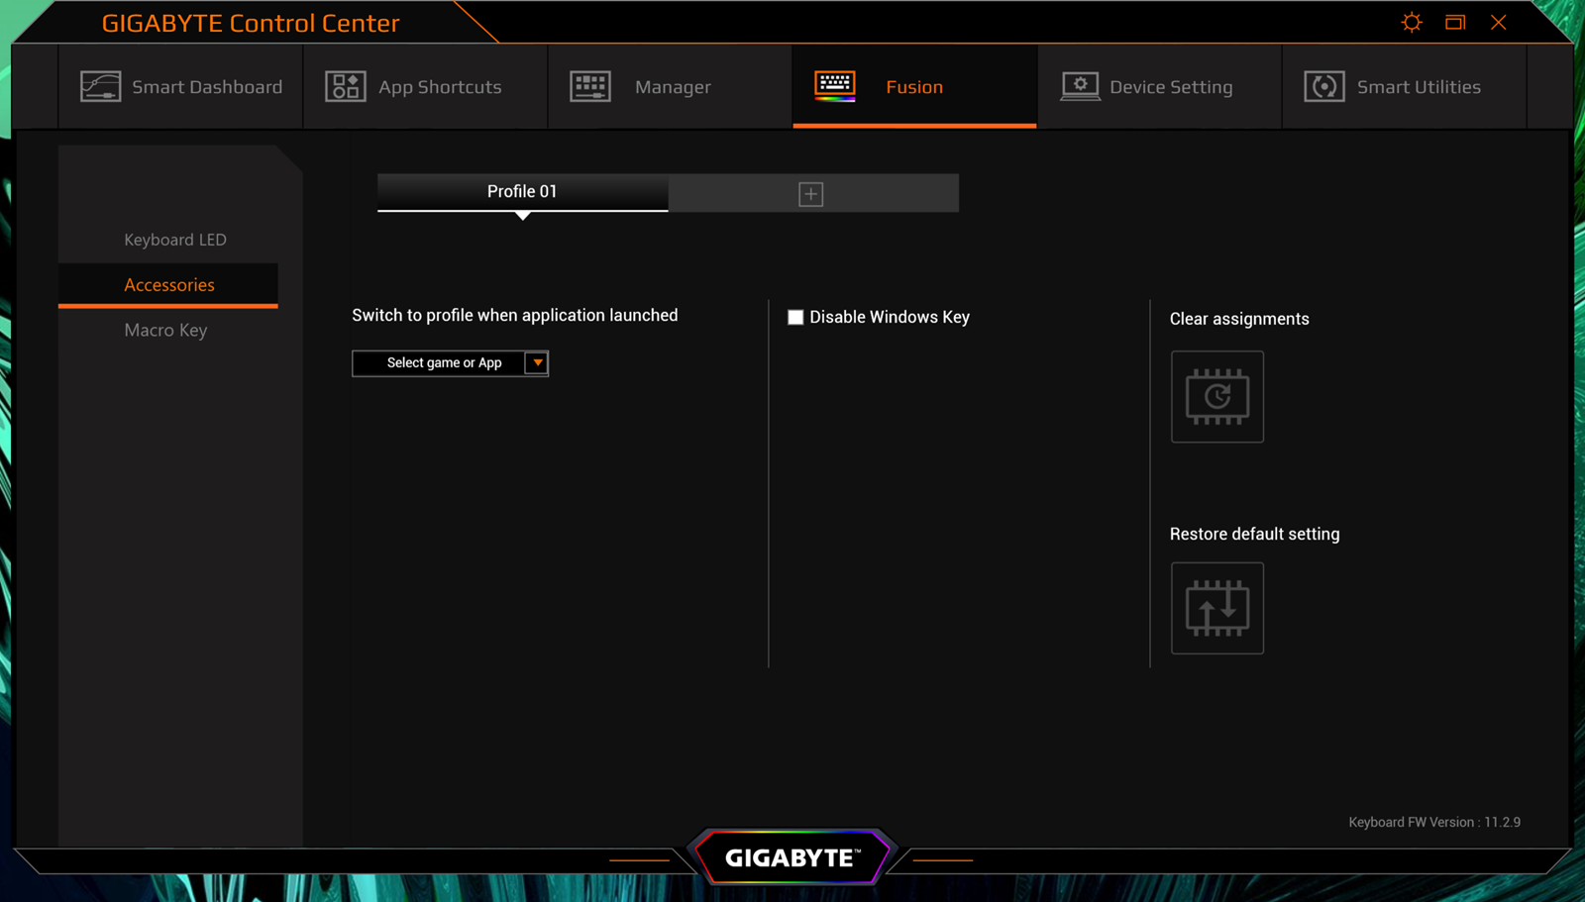Restore the window using the title bar button
Image resolution: width=1585 pixels, height=902 pixels.
pos(1454,23)
